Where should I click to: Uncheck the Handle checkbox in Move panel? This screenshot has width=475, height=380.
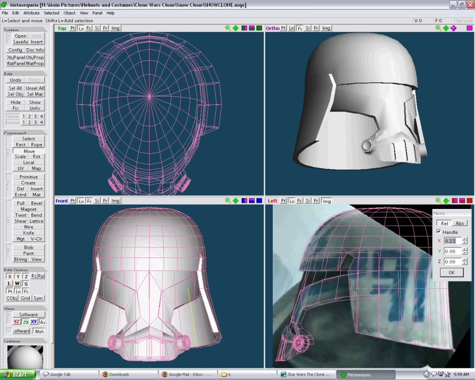[439, 232]
